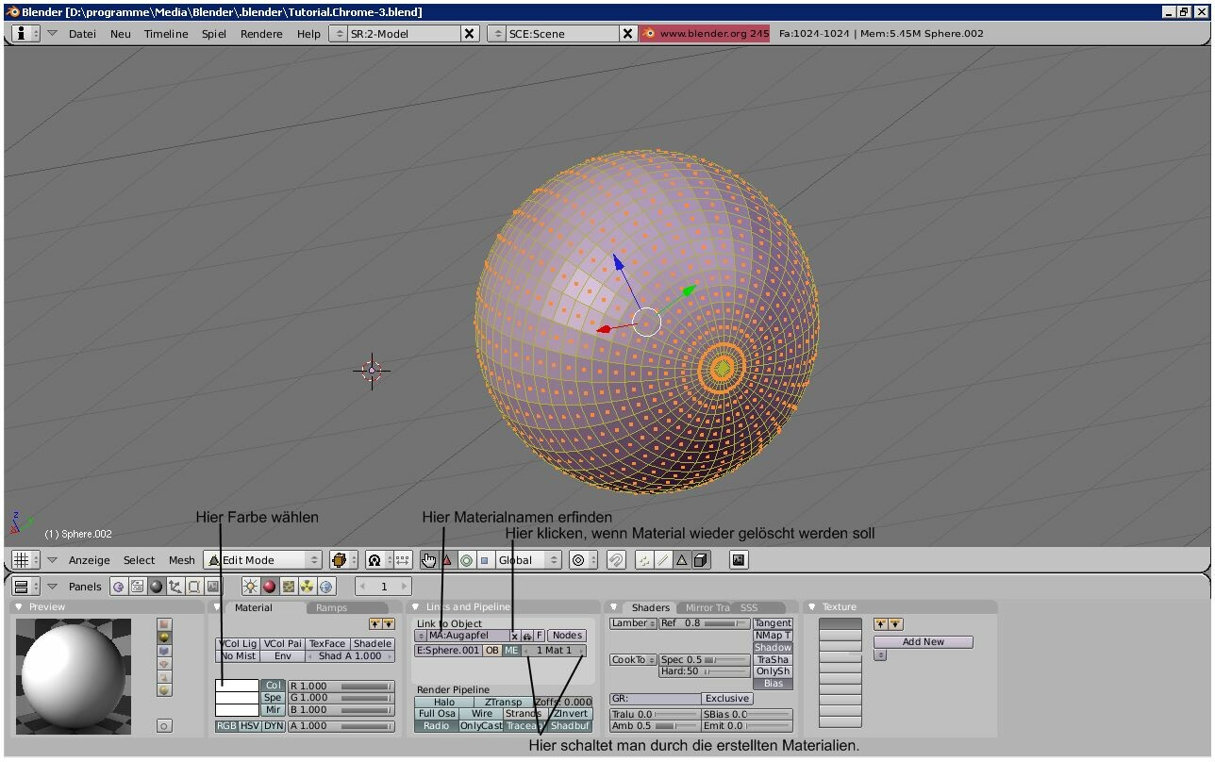Open the SCE:Scene selector dropdown
Viewport: 1215px width, 762px height.
click(x=496, y=33)
